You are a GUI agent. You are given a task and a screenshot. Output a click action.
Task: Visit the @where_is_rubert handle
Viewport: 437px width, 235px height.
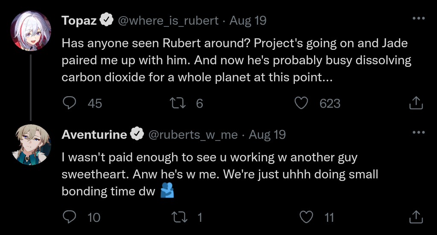click(x=168, y=20)
